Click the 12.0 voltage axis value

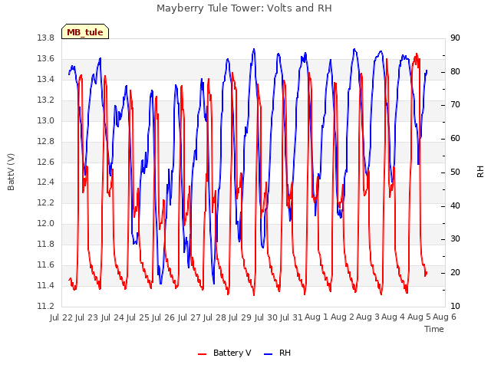point(46,223)
